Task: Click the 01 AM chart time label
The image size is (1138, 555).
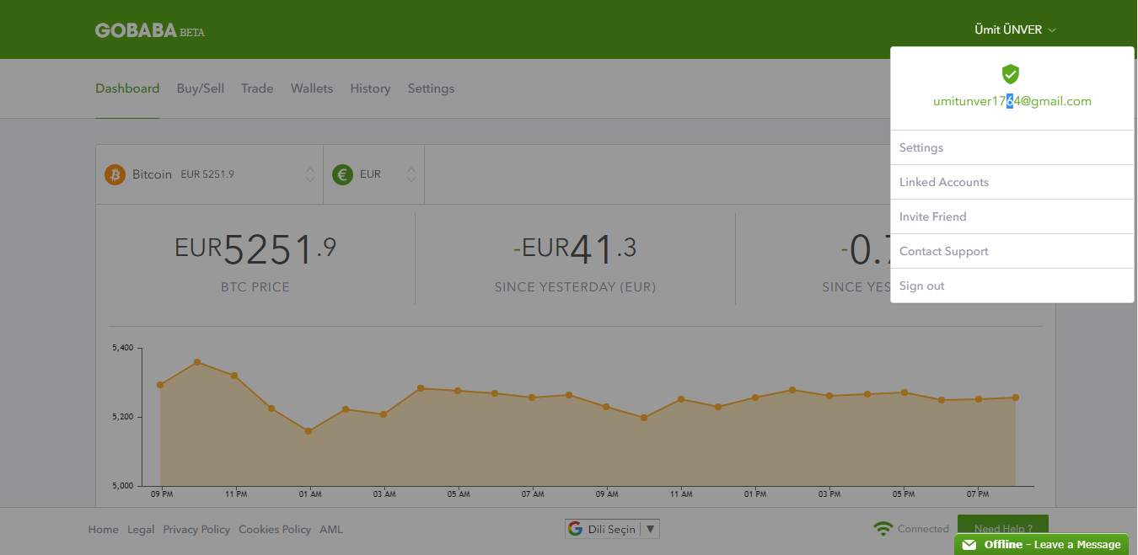Action: coord(309,494)
